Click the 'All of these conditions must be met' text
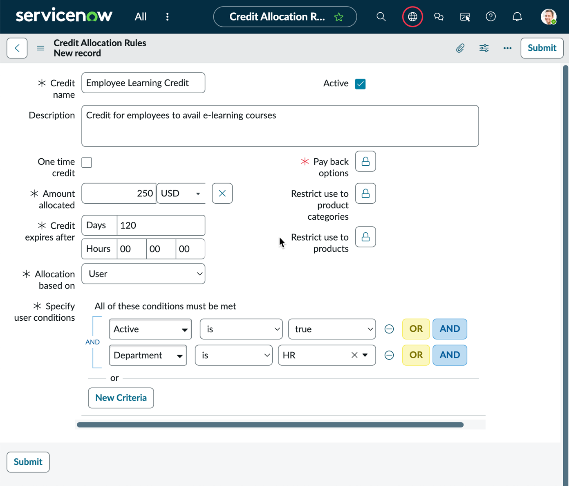Viewport: 569px width, 486px height. click(165, 306)
